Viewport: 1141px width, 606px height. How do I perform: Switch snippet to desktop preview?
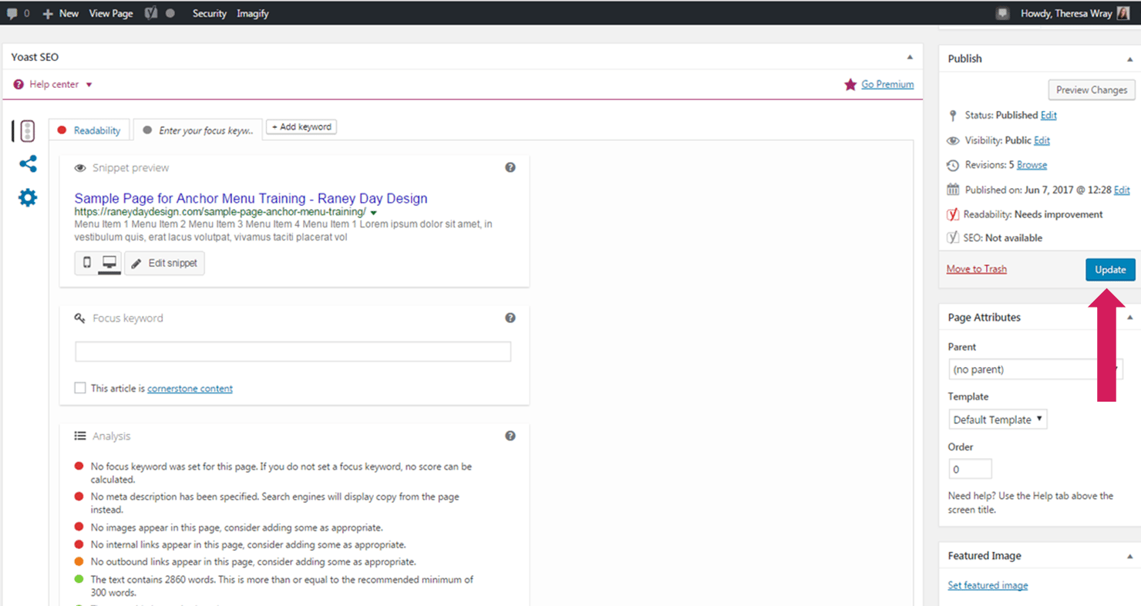[x=109, y=263]
